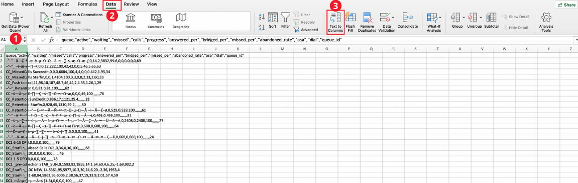Expand the Ungroup dropdown arrow
This screenshot has width=578, height=183.
pyautogui.click(x=481, y=17)
